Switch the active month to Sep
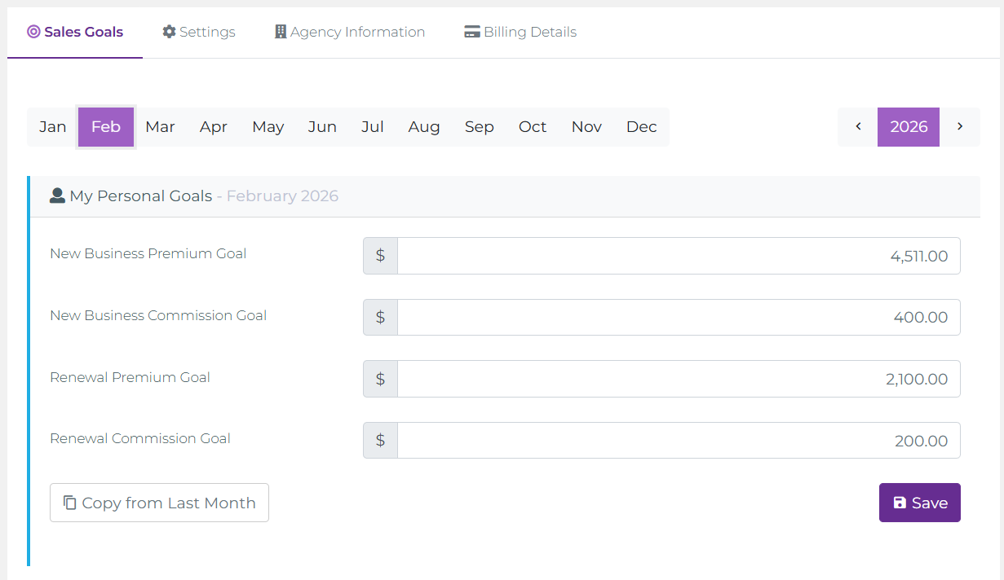Viewport: 1004px width, 580px height. (x=479, y=126)
